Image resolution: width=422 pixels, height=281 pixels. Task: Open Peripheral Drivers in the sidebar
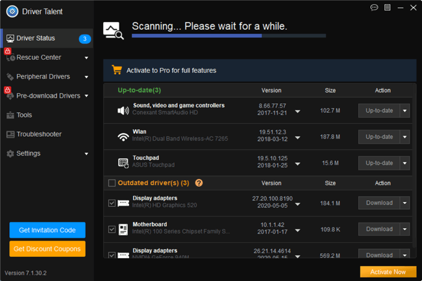point(48,77)
